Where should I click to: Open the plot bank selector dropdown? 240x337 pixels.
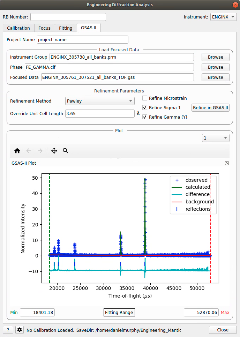click(x=216, y=138)
